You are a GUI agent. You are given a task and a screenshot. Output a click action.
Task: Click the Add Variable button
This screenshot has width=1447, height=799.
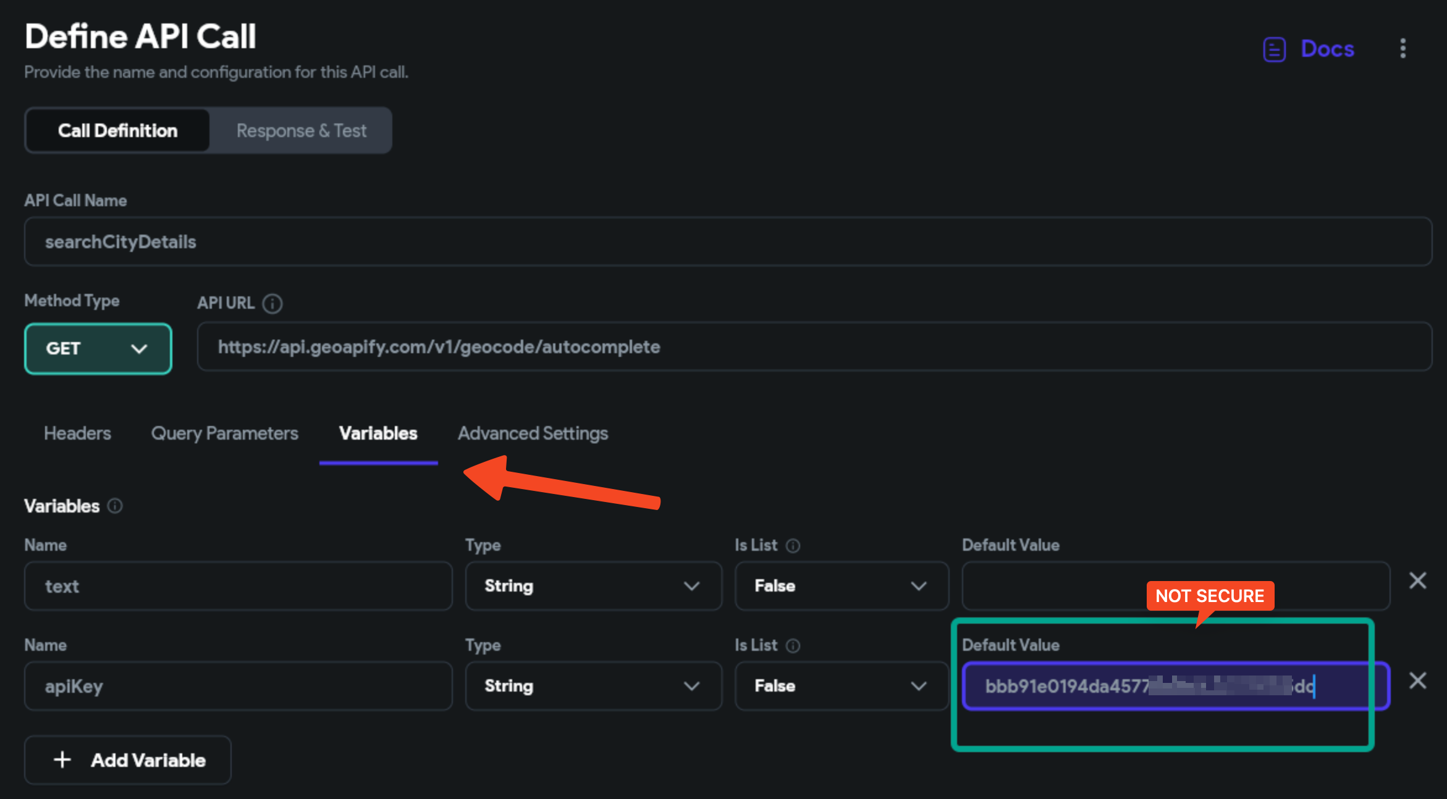pos(128,760)
